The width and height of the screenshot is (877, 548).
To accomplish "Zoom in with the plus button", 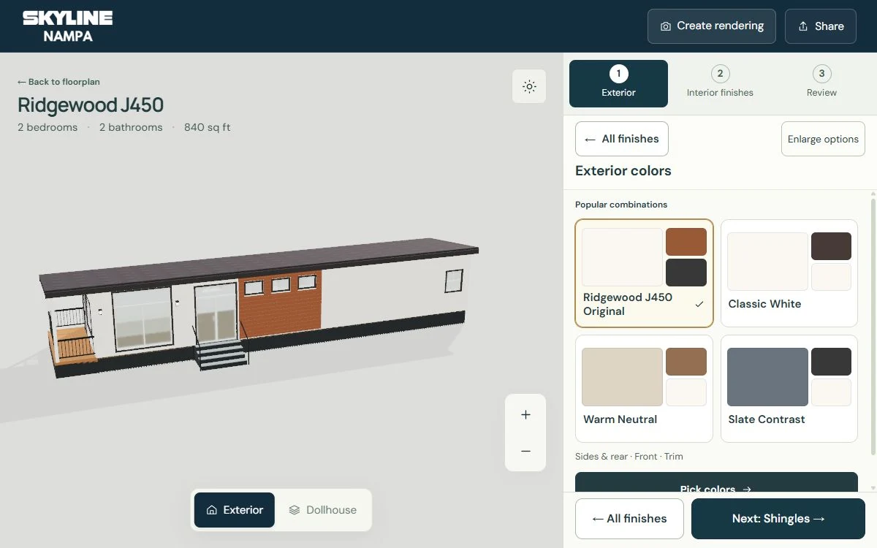I will [525, 415].
